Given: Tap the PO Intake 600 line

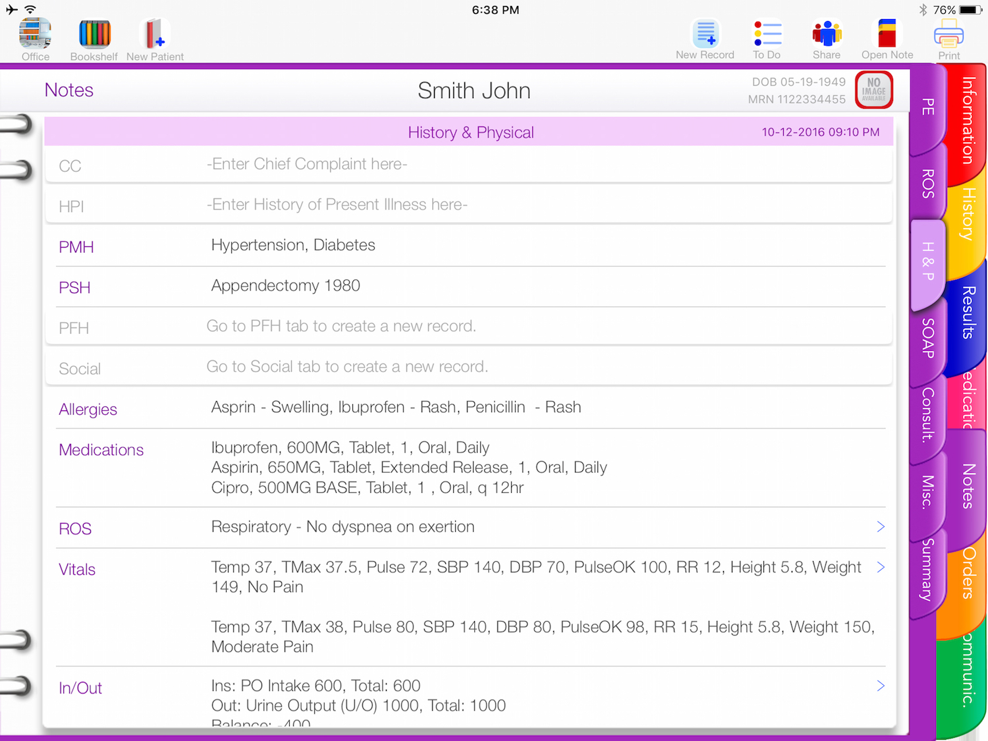Looking at the screenshot, I should click(316, 686).
